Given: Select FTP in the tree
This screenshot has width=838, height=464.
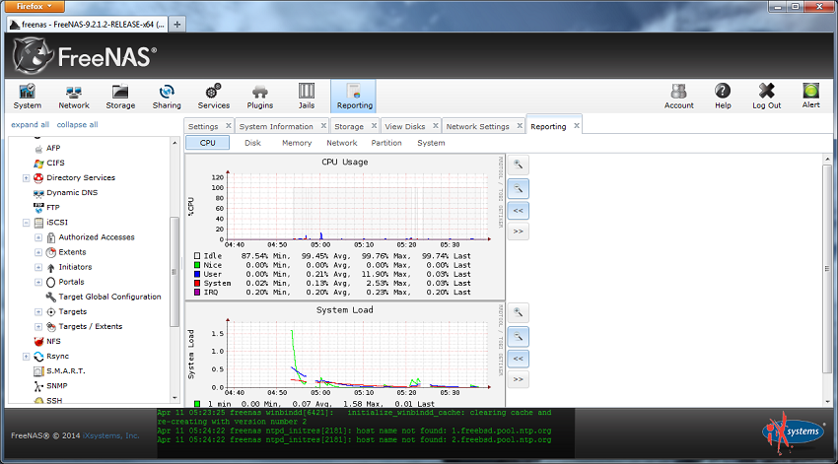Looking at the screenshot, I should tap(52, 208).
